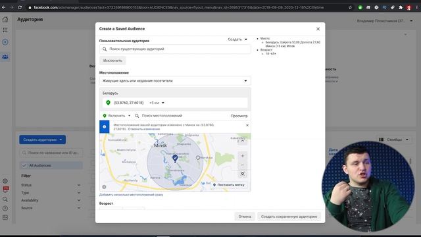Open the account selector dropdown at top right
Viewport: 421px width, 237px height.
click(x=384, y=20)
